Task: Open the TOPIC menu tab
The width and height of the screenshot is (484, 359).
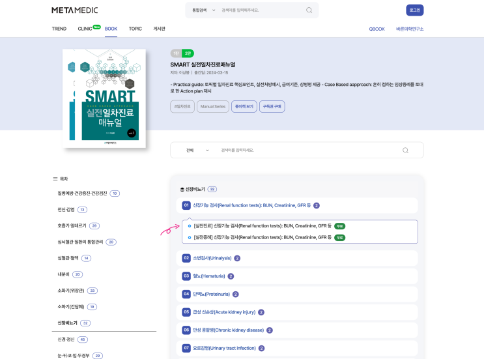Action: point(135,29)
